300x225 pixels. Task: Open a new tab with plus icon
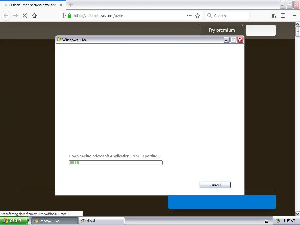pos(71,5)
